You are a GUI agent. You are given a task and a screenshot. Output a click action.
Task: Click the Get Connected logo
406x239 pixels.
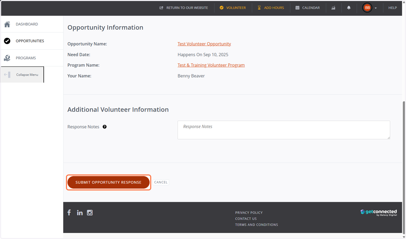[379, 212]
